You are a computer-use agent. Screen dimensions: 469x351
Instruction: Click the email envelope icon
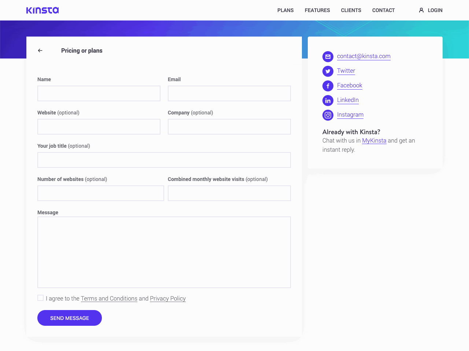pyautogui.click(x=328, y=56)
